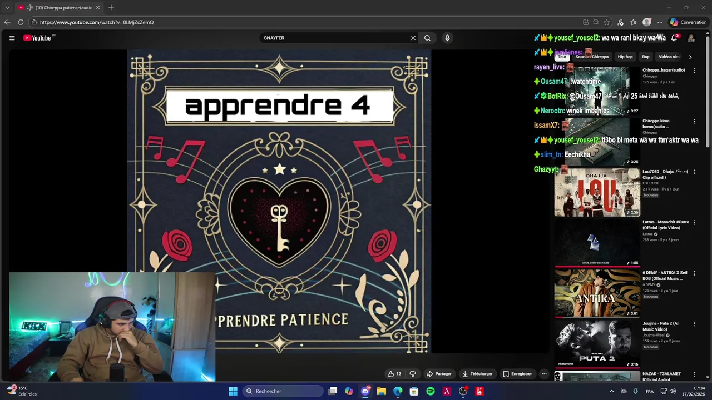Open options for LOU7050 _ Dhajja video
Viewport: 712px width, 400px height.
pyautogui.click(x=694, y=172)
